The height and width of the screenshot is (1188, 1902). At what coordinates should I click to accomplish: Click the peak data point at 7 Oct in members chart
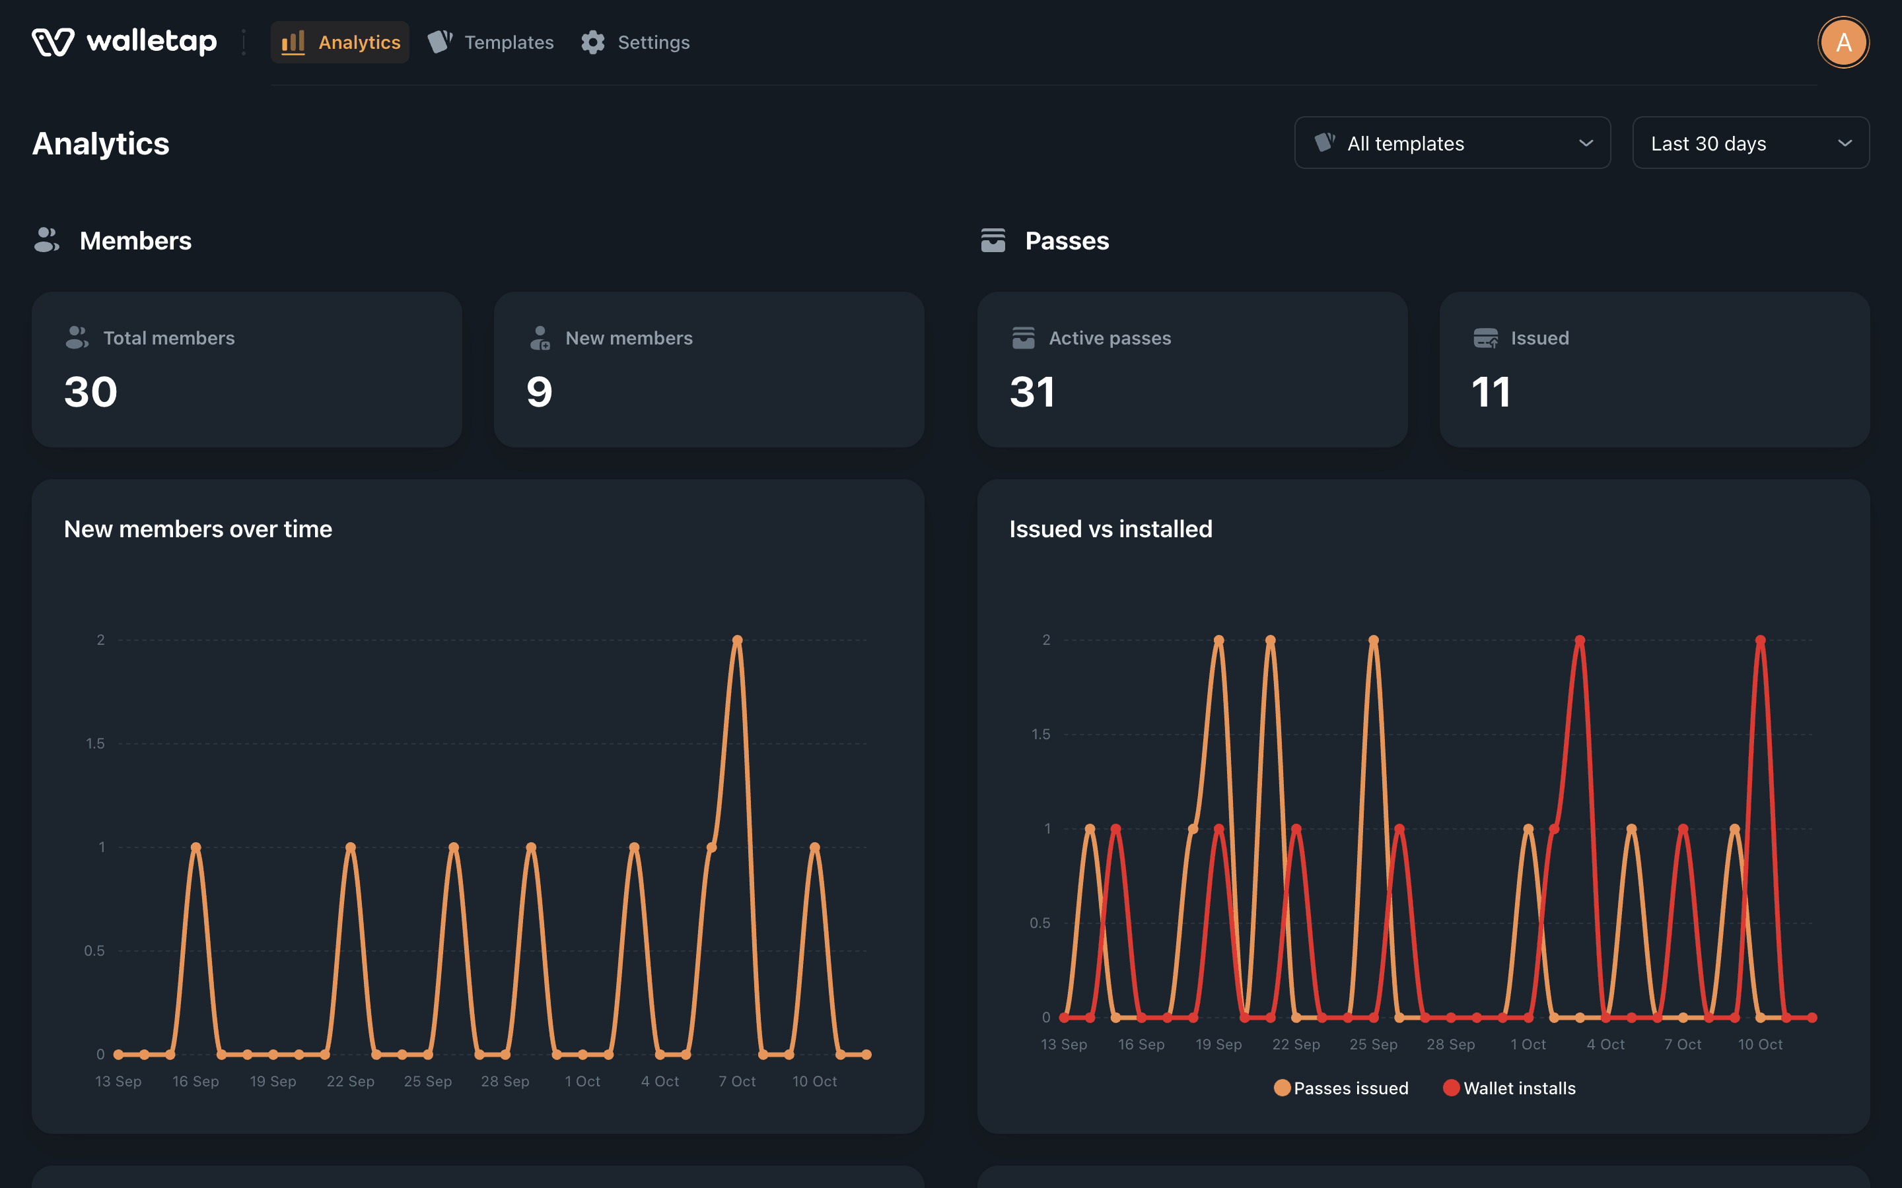tap(737, 640)
